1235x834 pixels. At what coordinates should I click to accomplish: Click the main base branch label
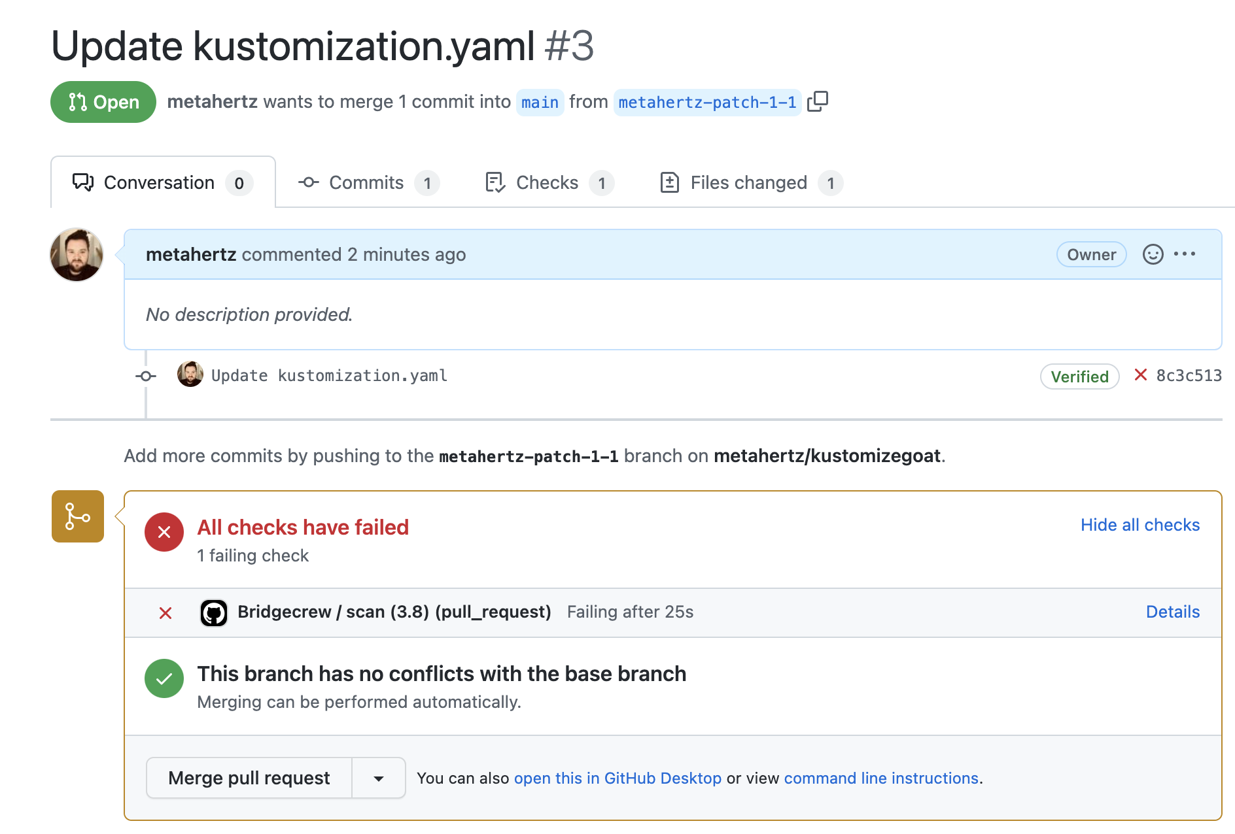pyautogui.click(x=540, y=103)
